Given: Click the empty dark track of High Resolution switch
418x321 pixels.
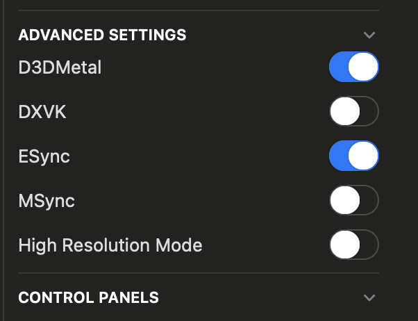Looking at the screenshot, I should 369,245.
